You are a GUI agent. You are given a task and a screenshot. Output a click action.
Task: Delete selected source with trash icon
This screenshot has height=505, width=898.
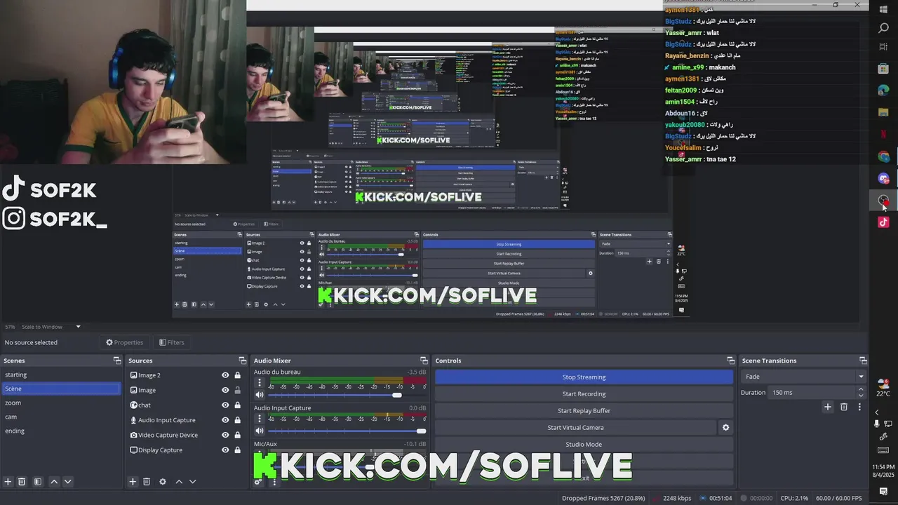[147, 482]
